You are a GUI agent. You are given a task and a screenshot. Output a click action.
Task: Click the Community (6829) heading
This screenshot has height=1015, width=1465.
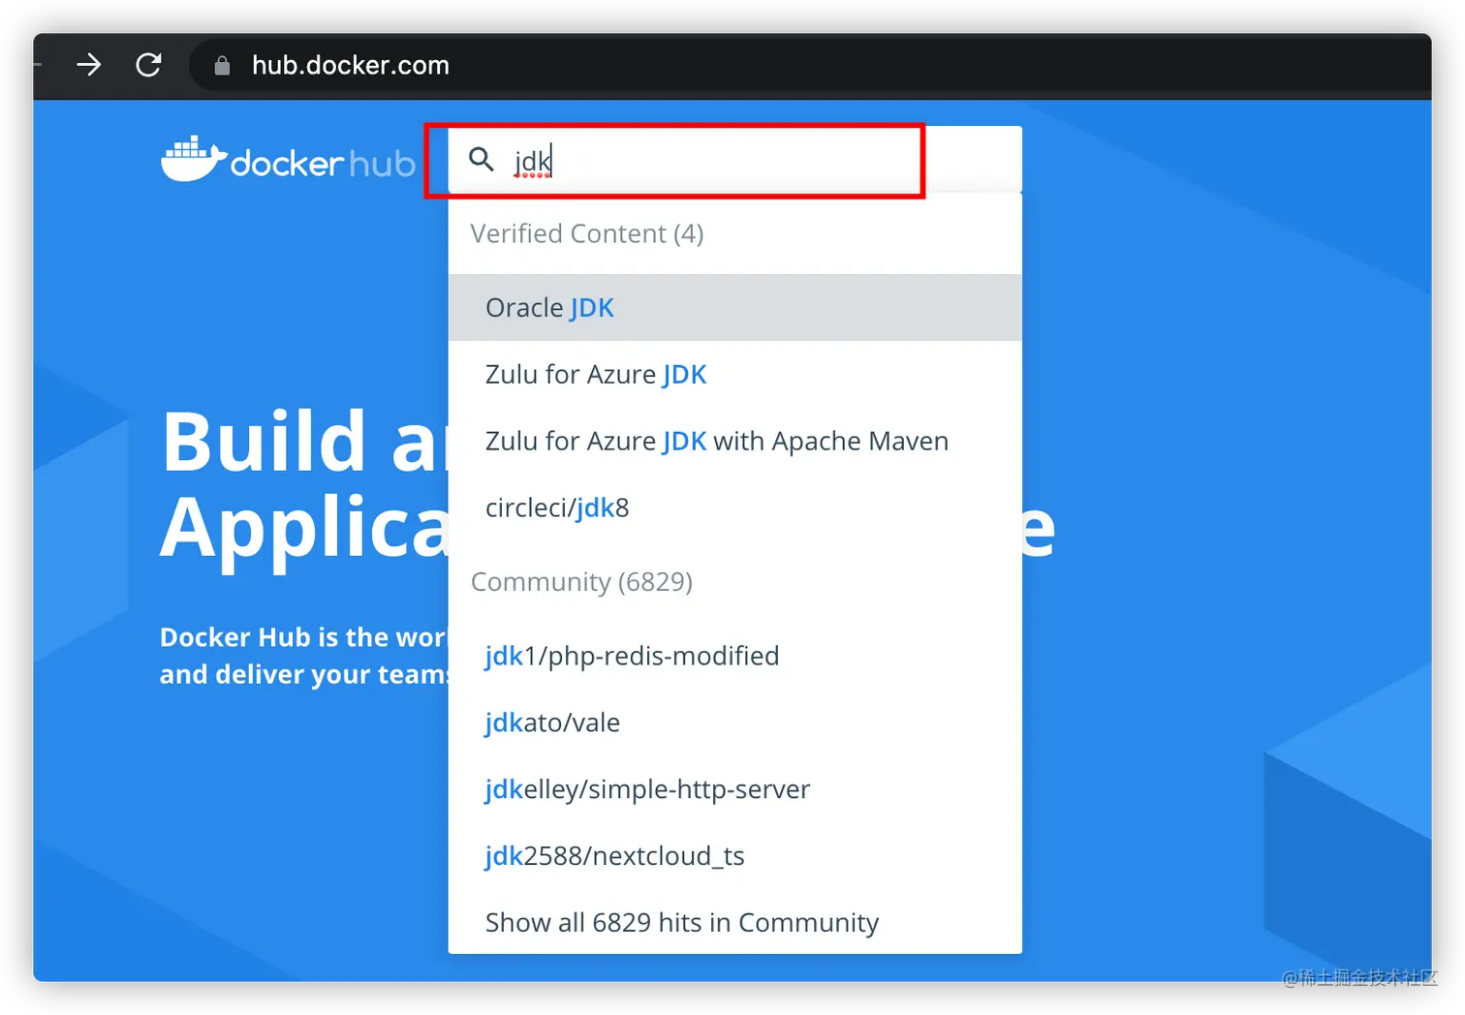tap(581, 581)
